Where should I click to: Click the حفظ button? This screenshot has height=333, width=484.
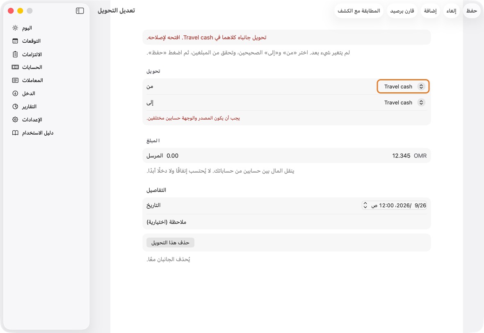471,11
